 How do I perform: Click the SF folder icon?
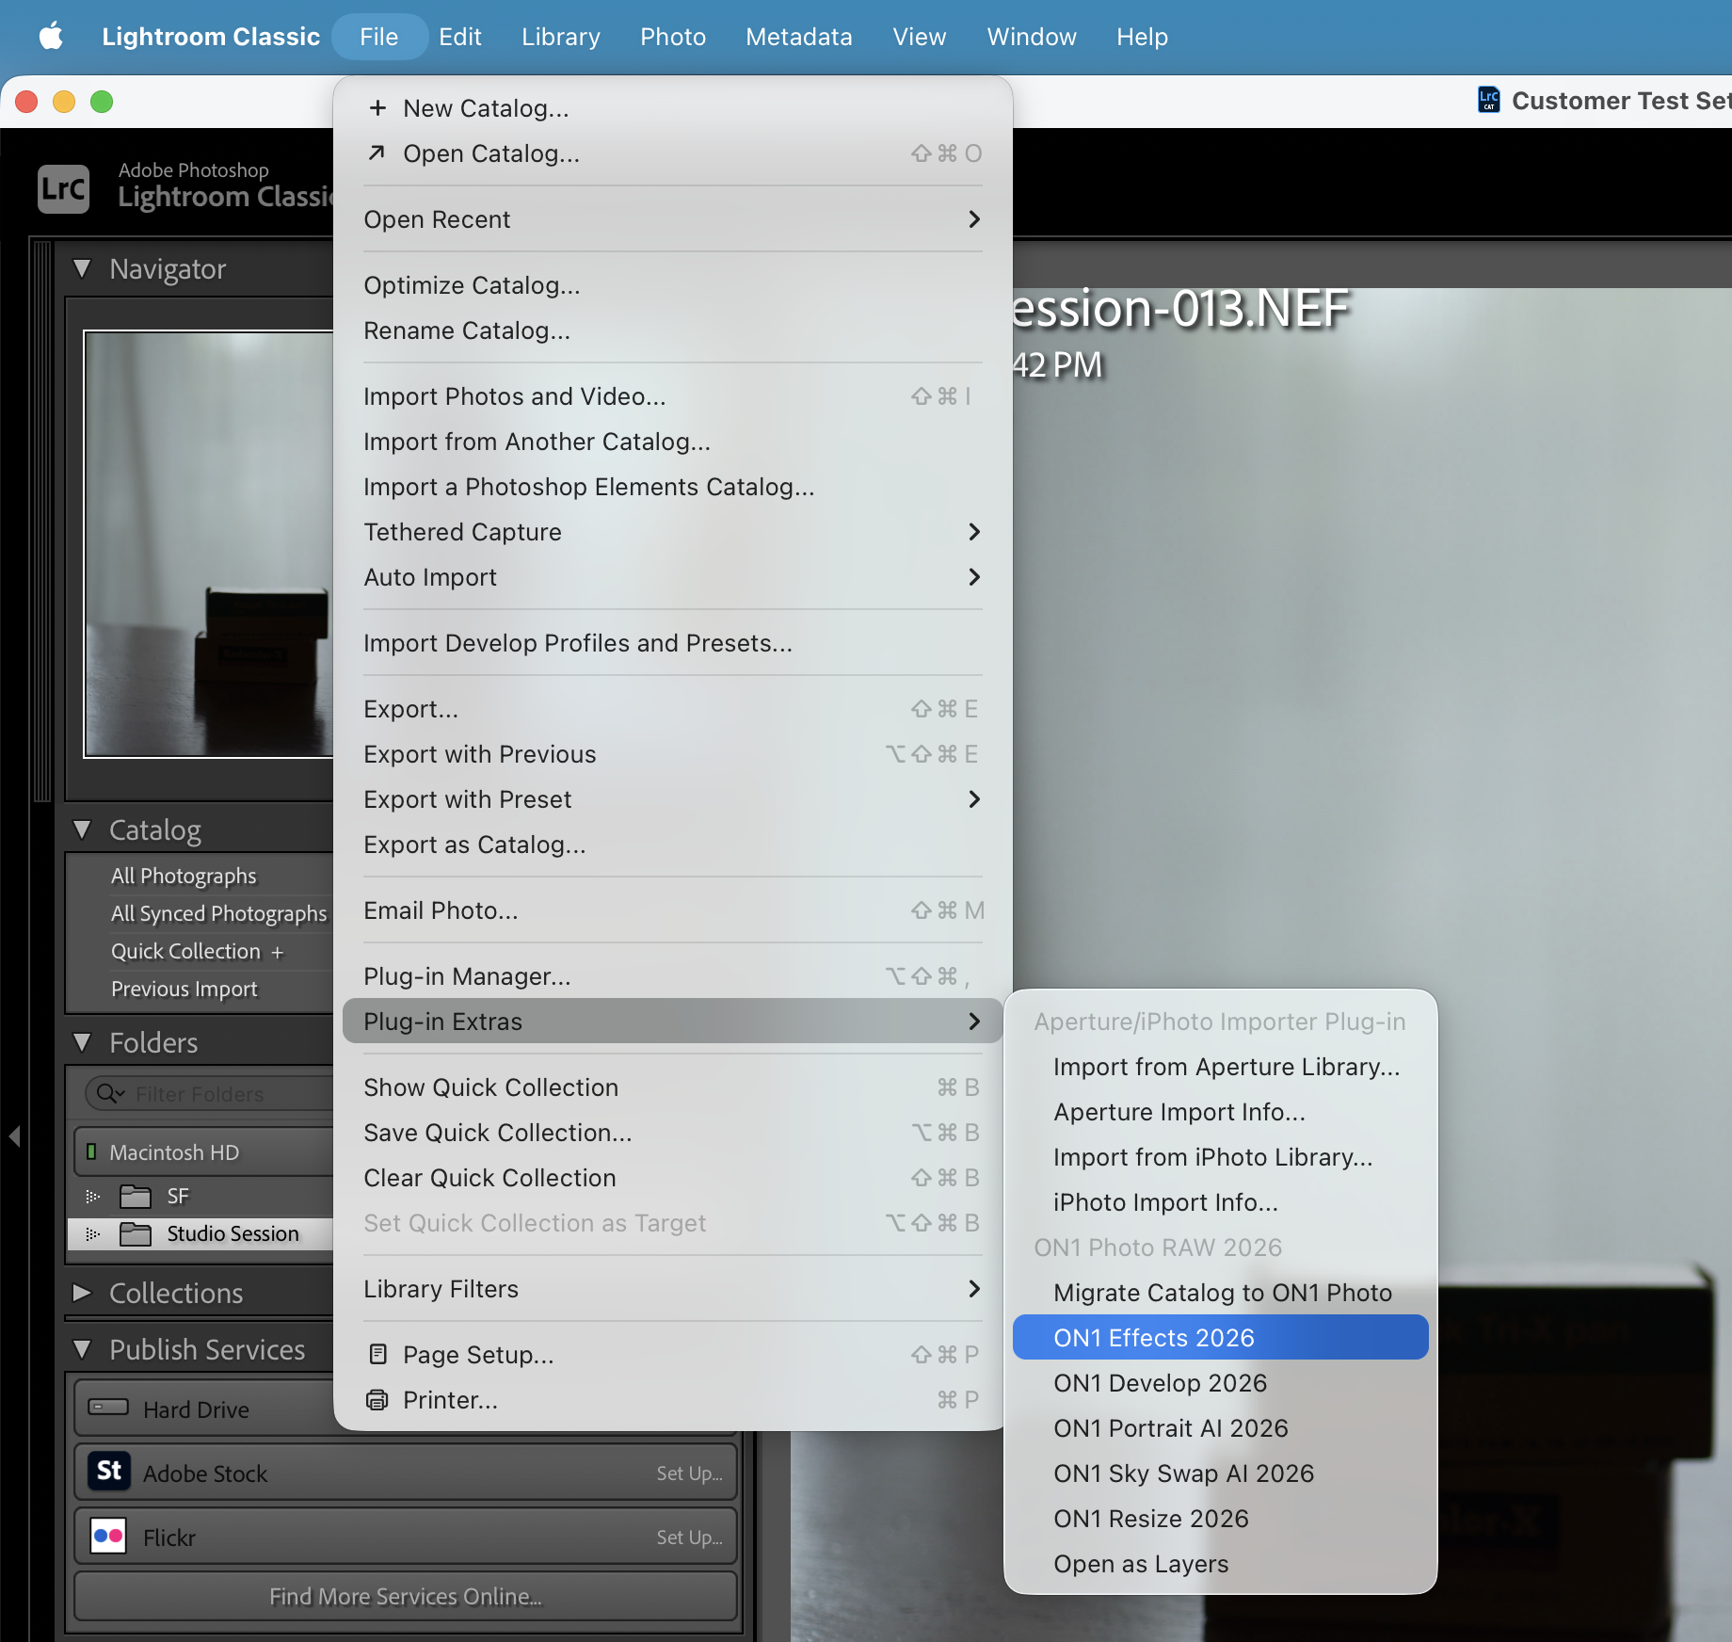[136, 1196]
